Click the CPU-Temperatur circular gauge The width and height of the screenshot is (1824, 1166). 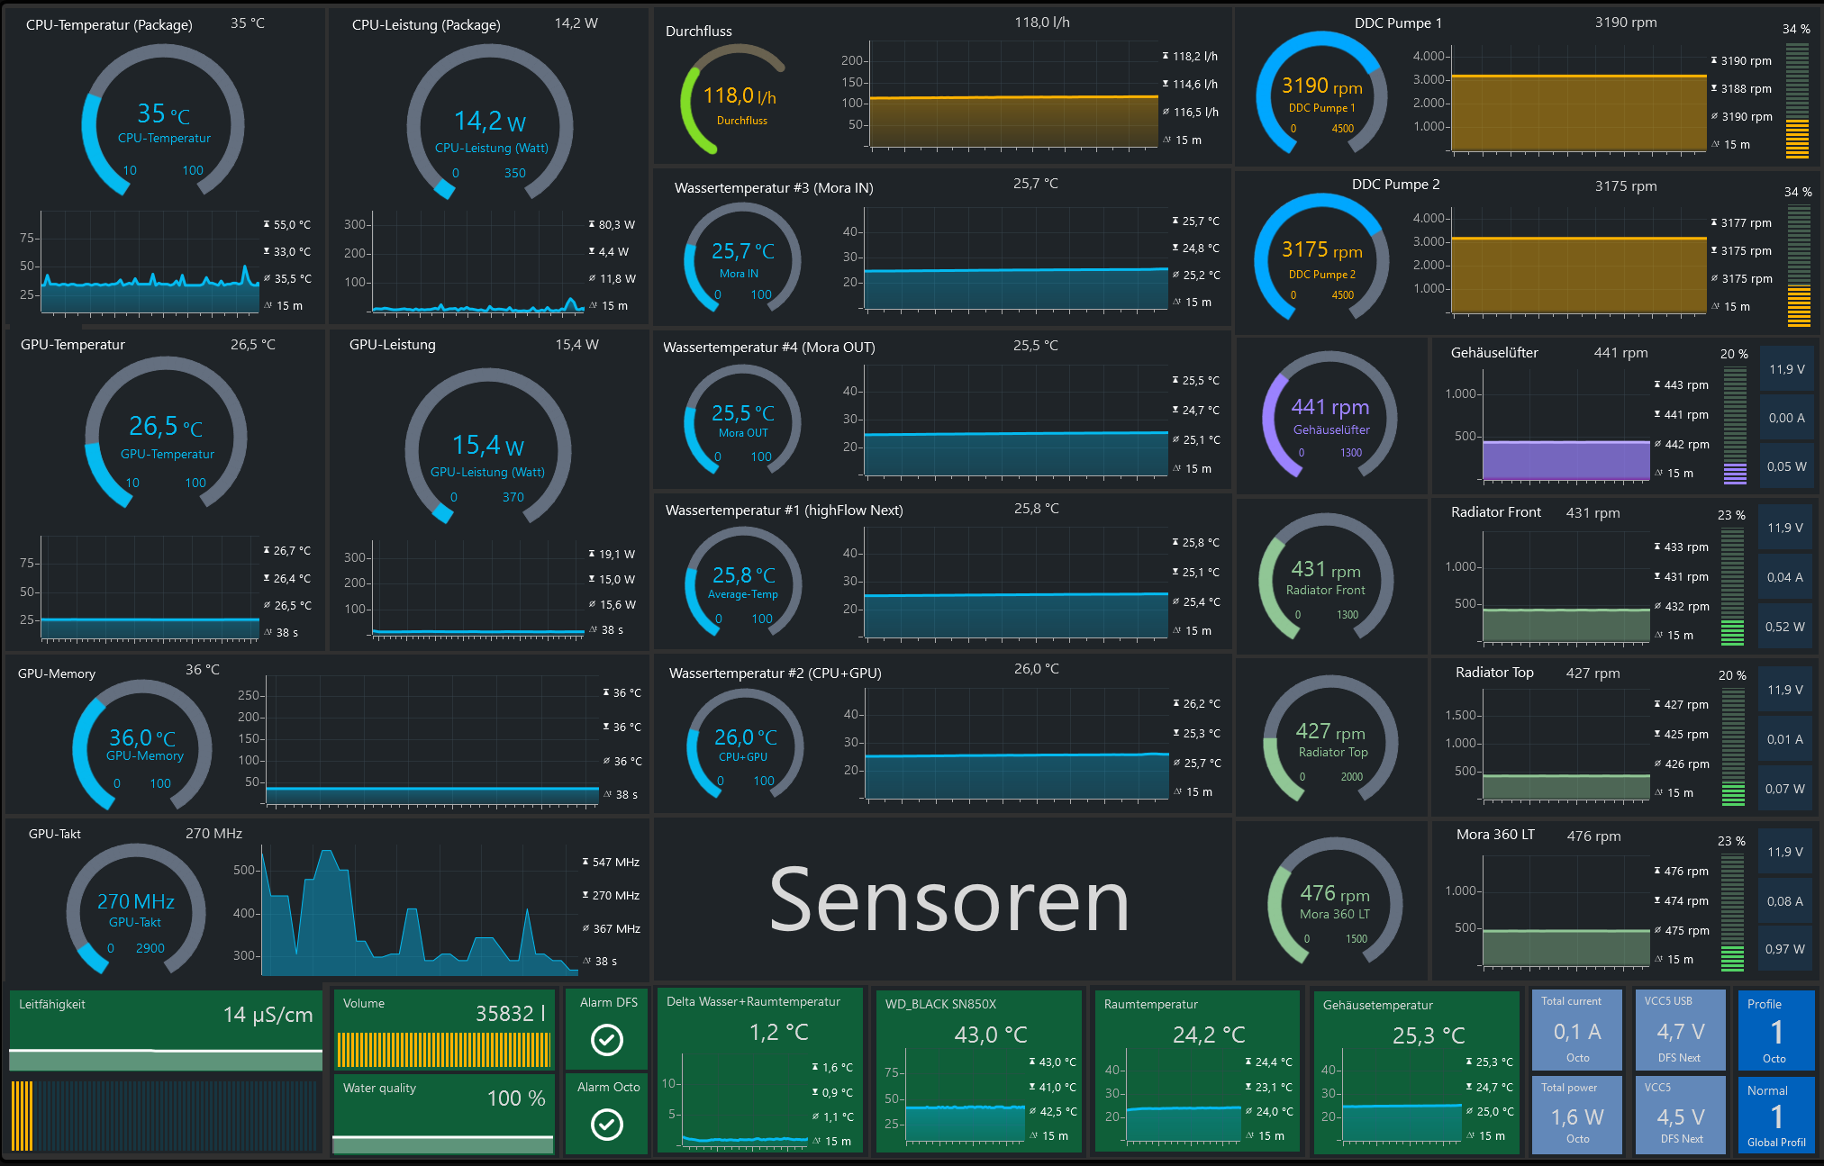pos(163,122)
